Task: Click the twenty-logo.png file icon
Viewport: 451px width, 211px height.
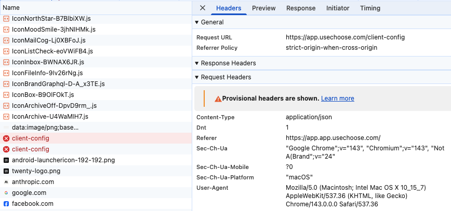Action: [x=6, y=171]
